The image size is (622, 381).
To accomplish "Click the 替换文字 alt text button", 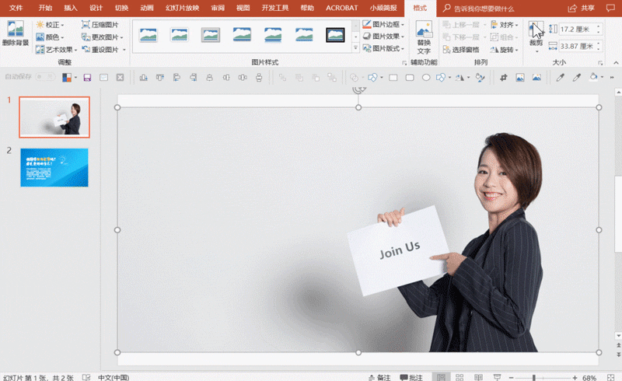I will click(424, 37).
